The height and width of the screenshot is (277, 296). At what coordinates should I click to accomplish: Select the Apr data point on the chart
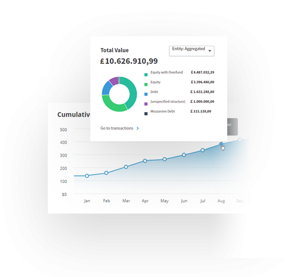click(145, 161)
